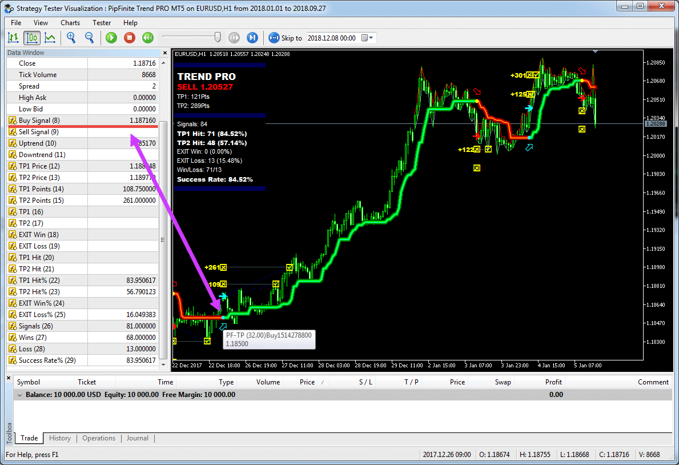Image resolution: width=679 pixels, height=465 pixels.
Task: Open the Tester menu
Action: click(102, 23)
